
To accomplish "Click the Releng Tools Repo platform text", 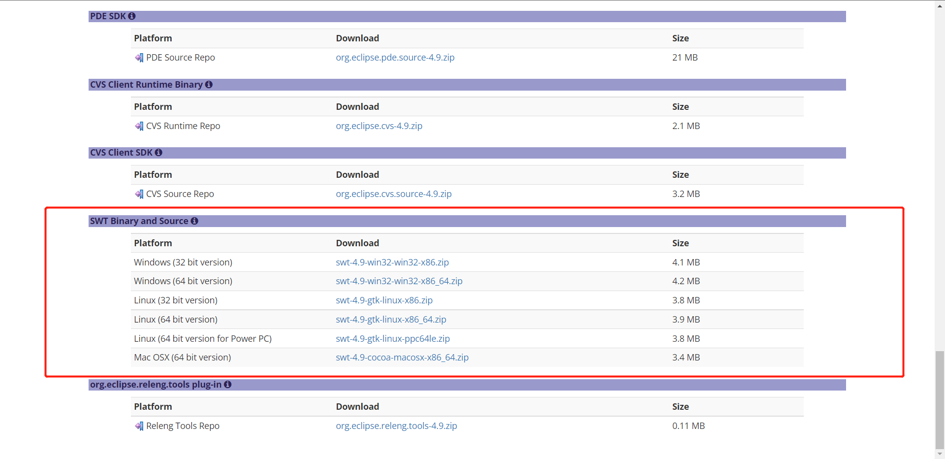I will [x=183, y=426].
